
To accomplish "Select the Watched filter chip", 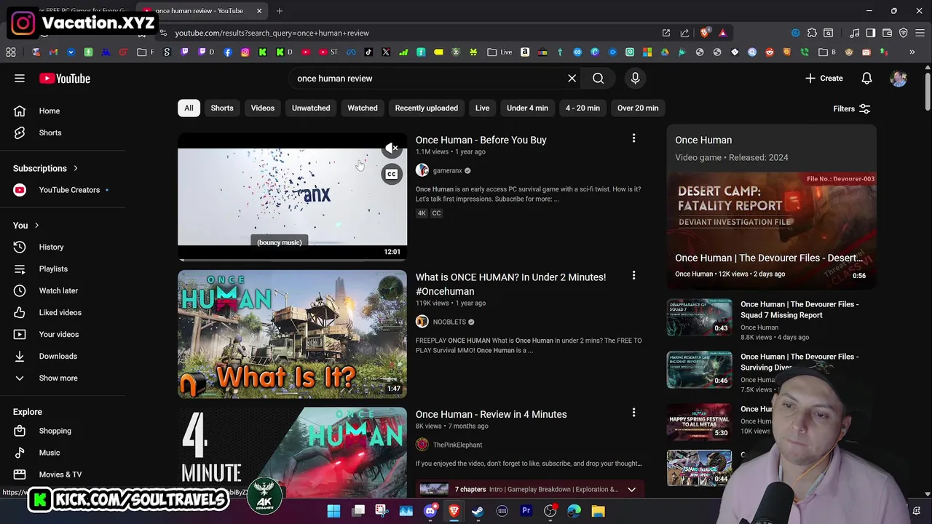I will (363, 108).
